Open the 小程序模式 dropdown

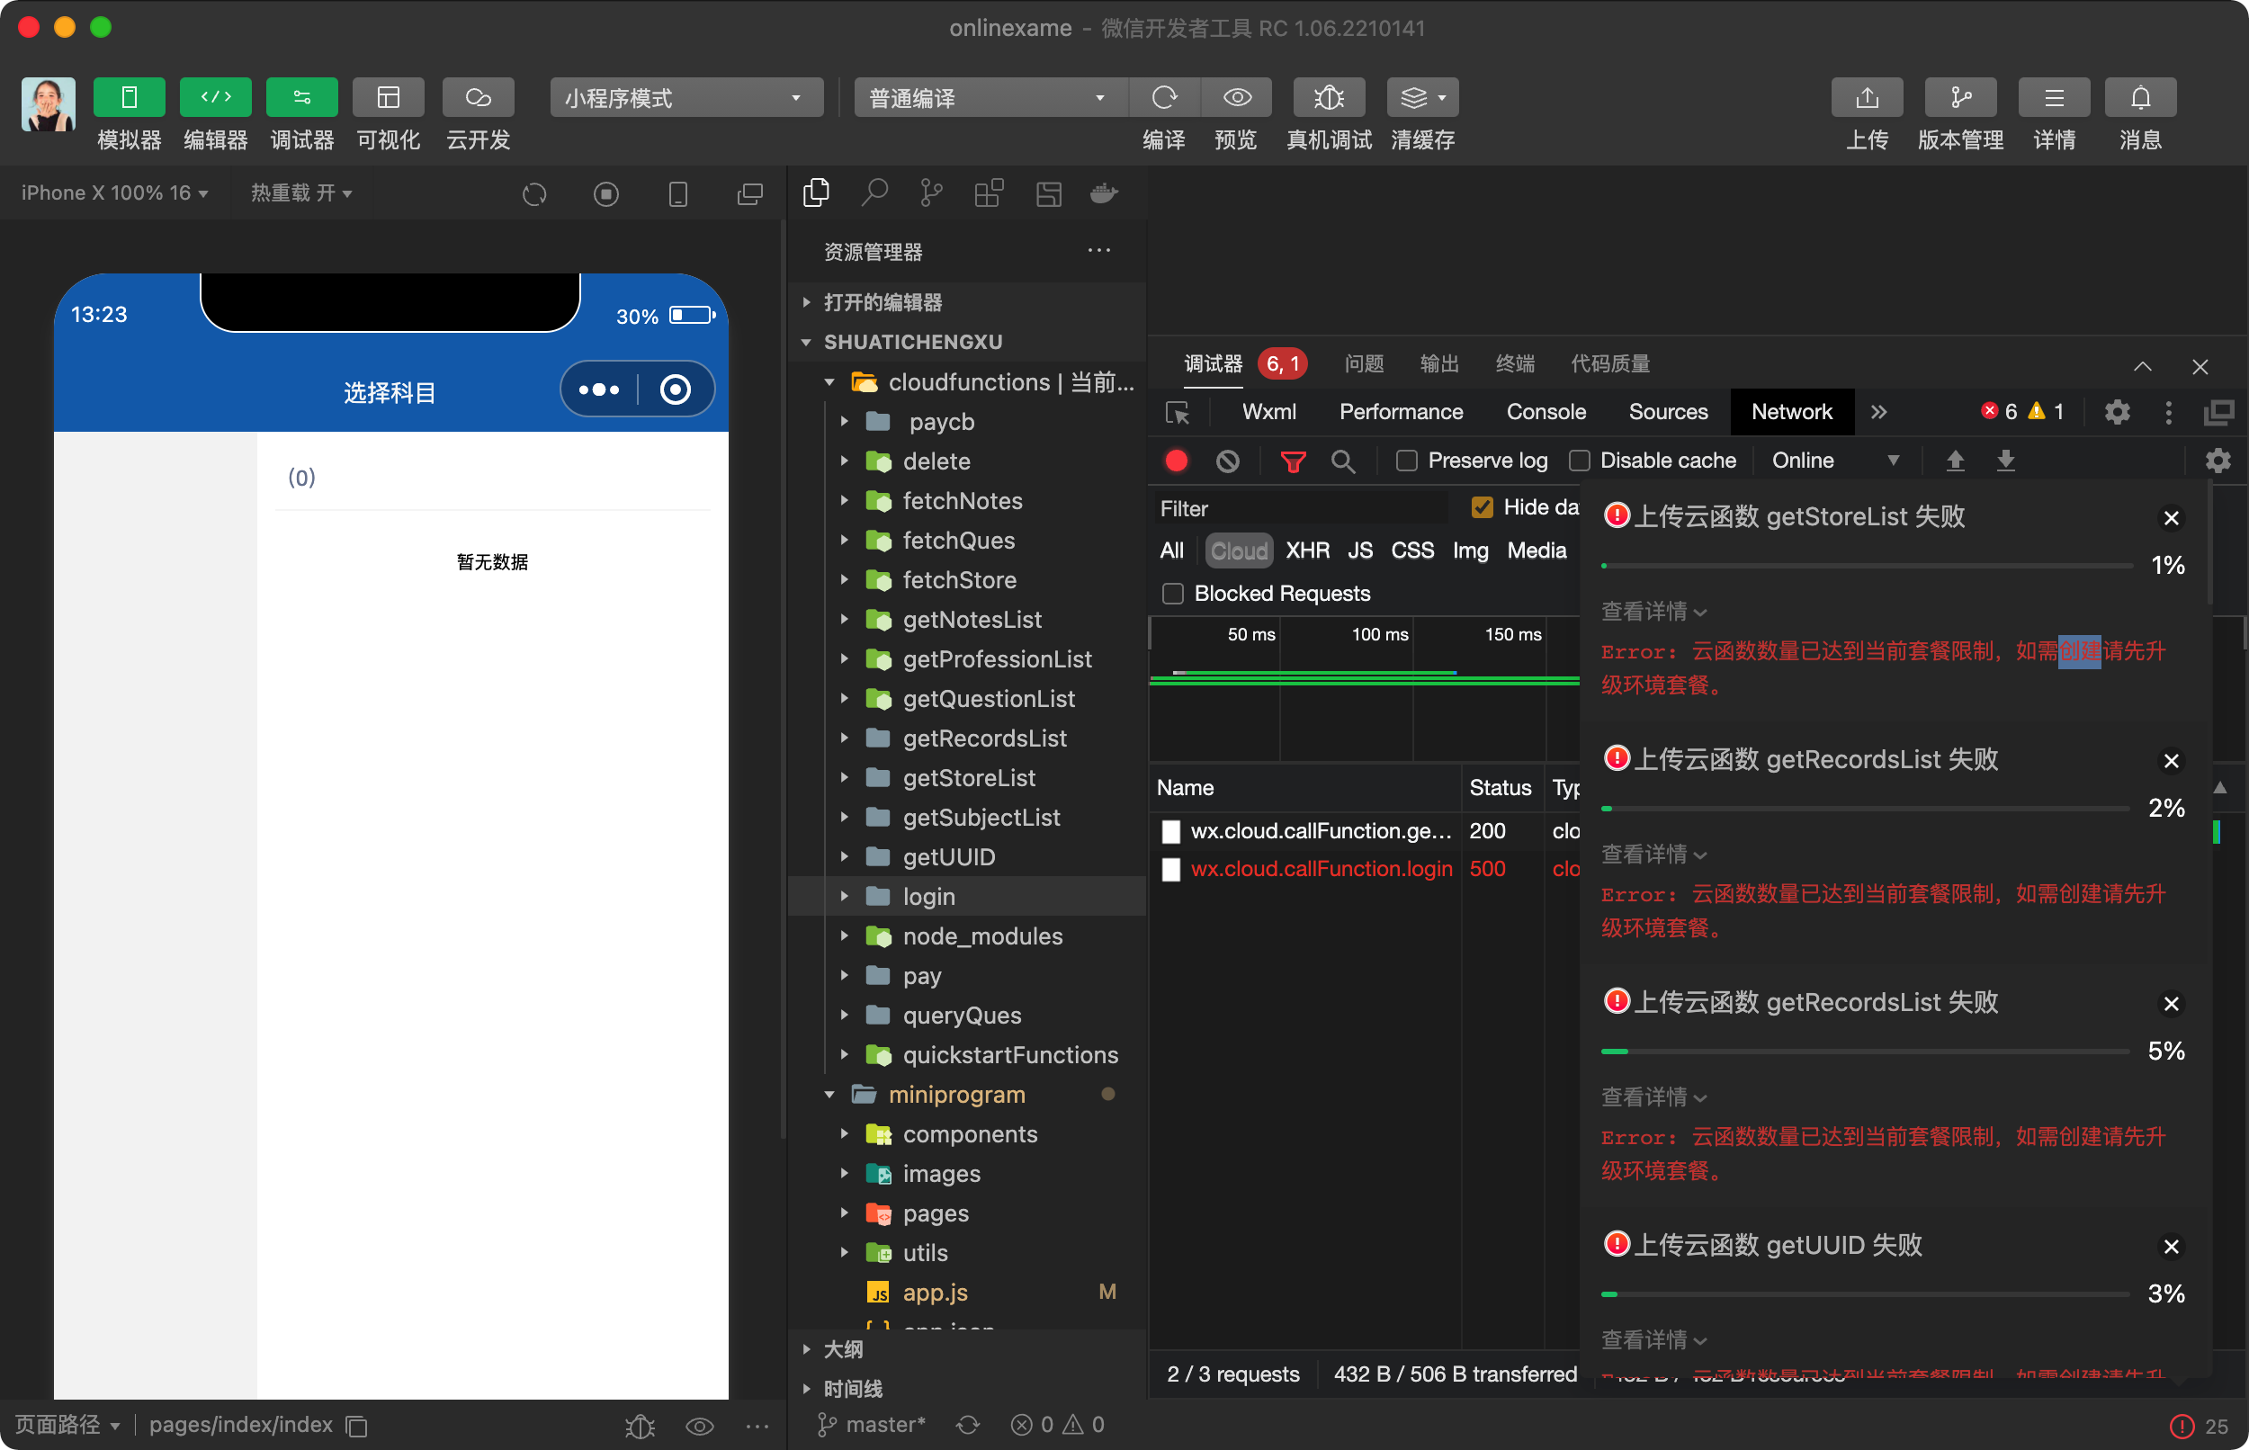[685, 98]
